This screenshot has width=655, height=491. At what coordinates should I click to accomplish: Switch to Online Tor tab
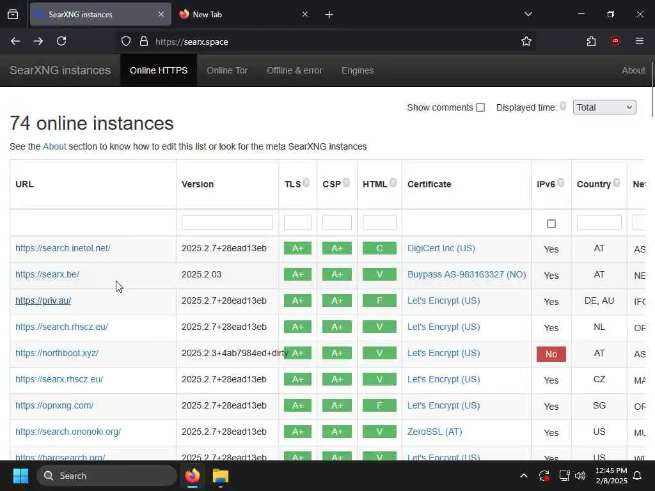pyautogui.click(x=227, y=70)
